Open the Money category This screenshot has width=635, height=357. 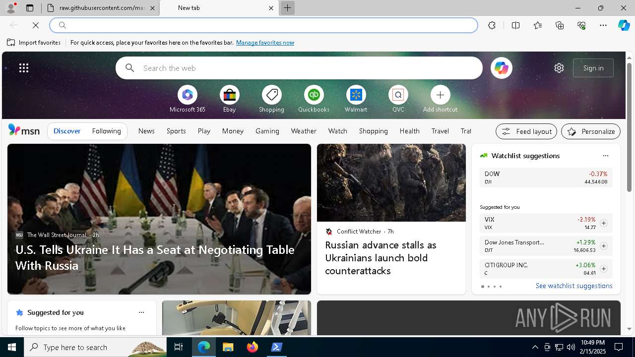pyautogui.click(x=233, y=131)
